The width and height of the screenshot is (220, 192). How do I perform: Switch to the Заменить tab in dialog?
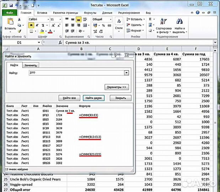pos(31,65)
